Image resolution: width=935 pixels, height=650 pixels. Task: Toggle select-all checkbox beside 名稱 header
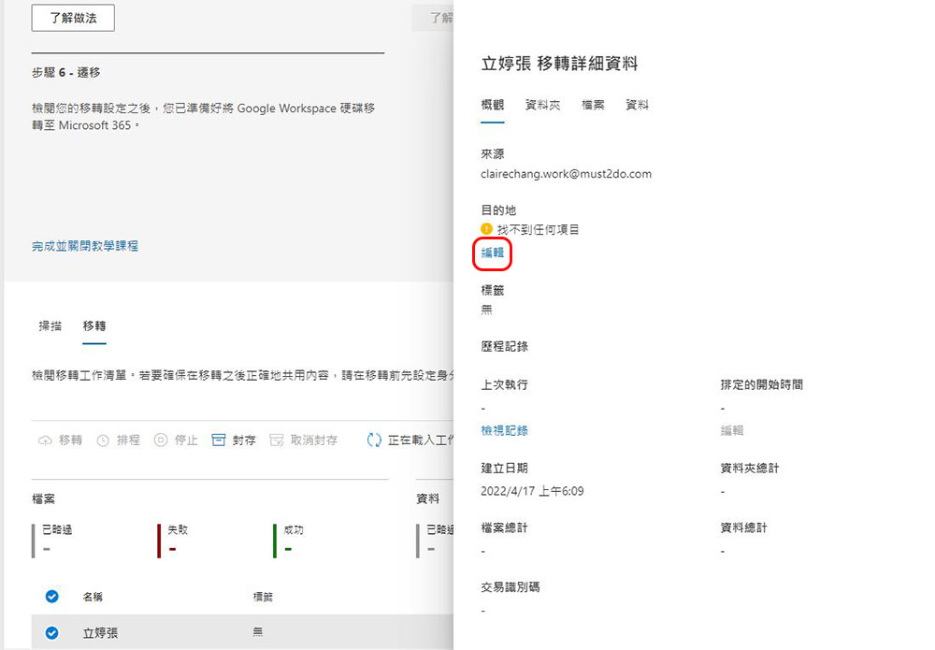(x=51, y=597)
